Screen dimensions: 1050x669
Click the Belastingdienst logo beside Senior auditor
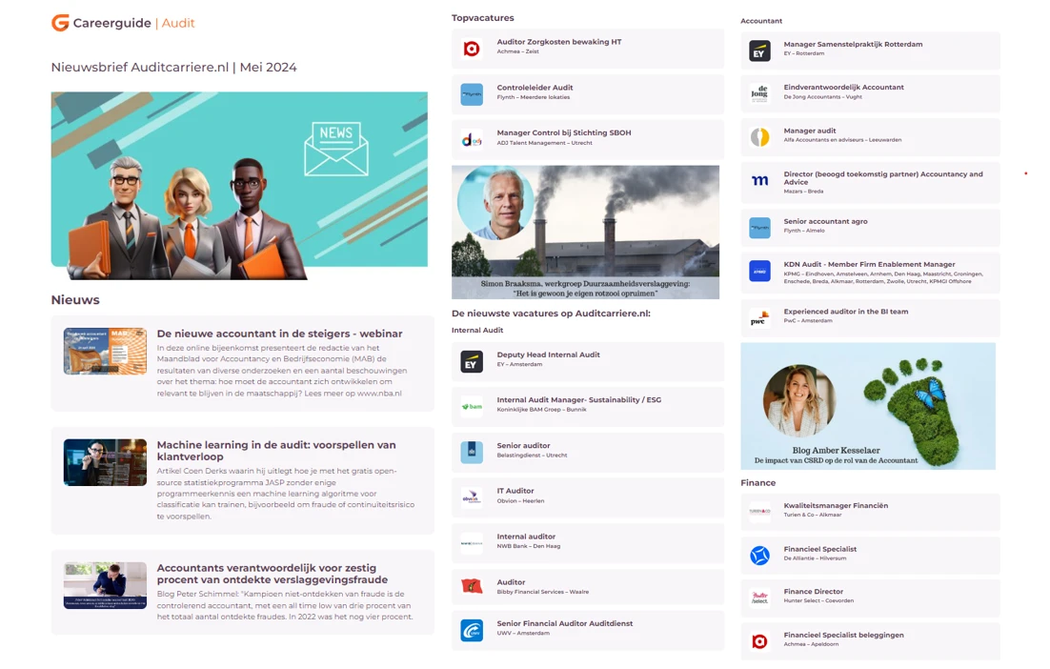tap(472, 452)
